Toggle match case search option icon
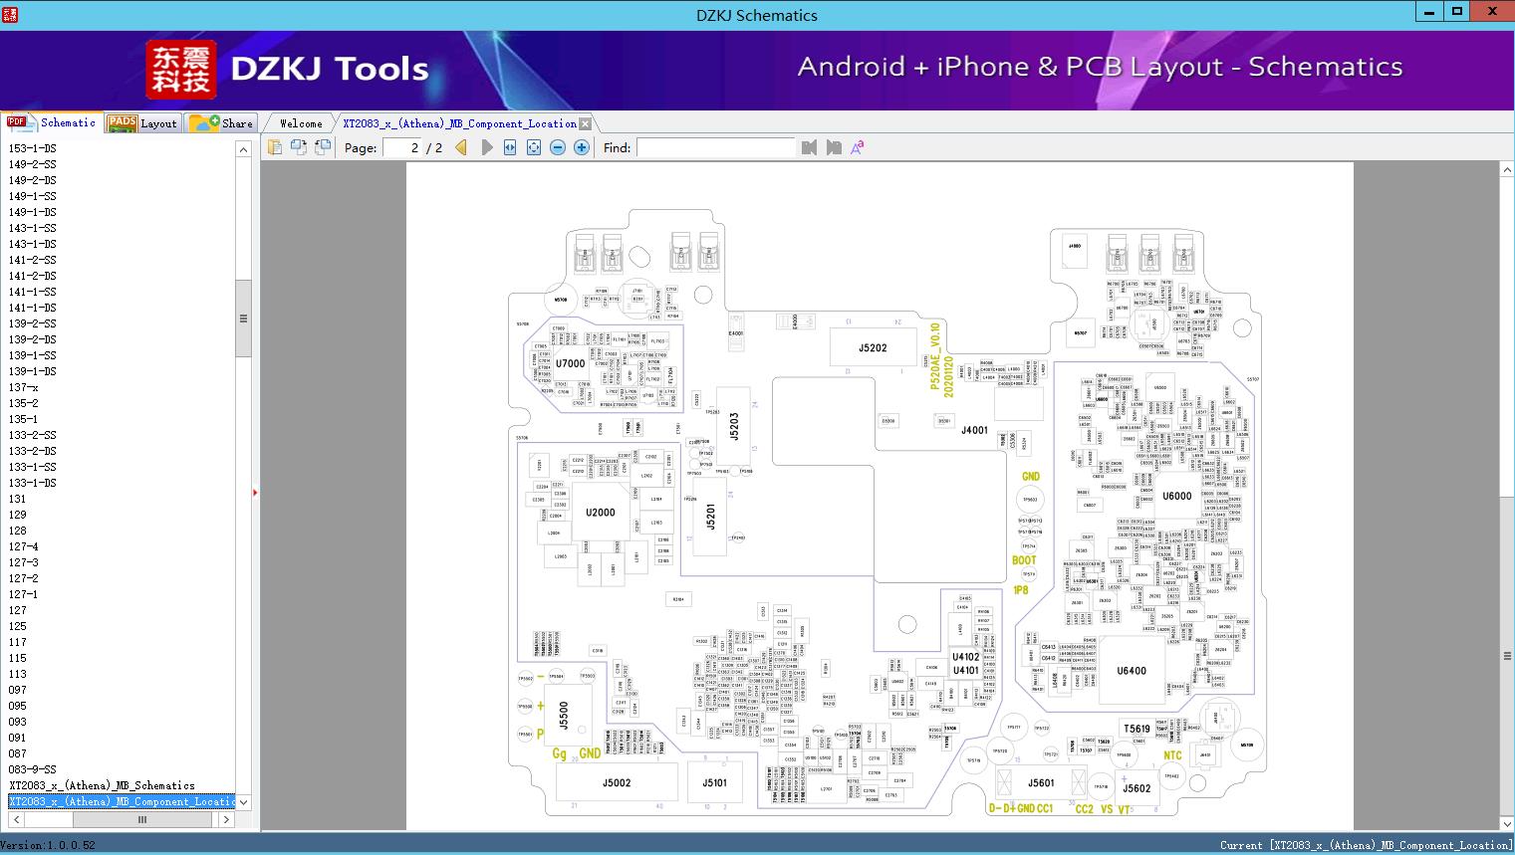Viewport: 1515px width, 855px height. (858, 147)
